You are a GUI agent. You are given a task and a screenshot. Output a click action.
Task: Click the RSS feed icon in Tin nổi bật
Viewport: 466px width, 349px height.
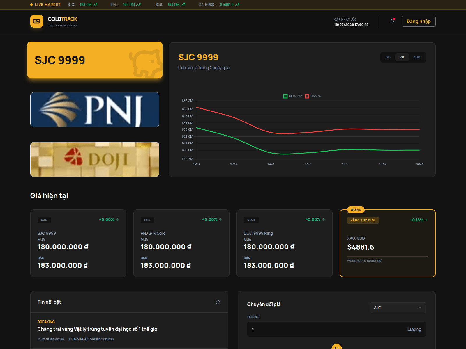(218, 302)
